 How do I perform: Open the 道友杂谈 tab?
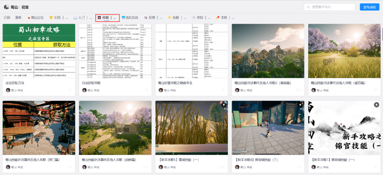(130, 18)
